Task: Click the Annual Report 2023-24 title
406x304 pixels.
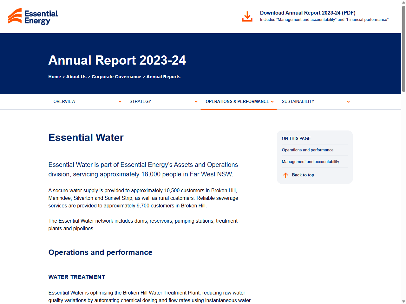Action: pos(117,60)
